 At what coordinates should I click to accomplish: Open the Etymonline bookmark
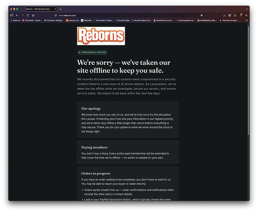point(32,20)
